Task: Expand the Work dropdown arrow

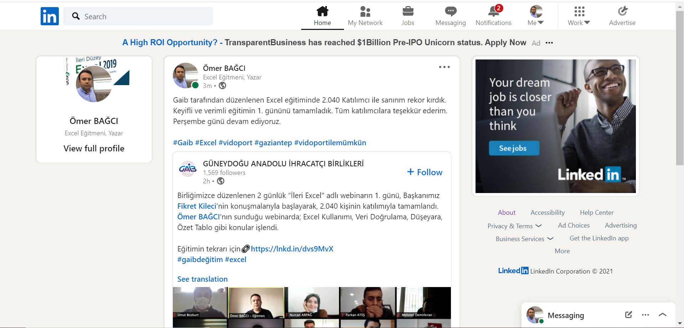Action: coord(587,22)
